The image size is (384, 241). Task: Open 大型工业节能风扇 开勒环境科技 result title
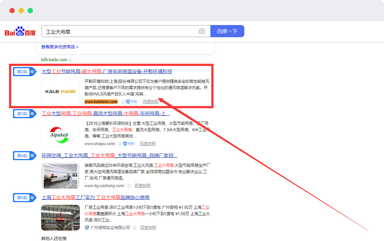[107, 71]
